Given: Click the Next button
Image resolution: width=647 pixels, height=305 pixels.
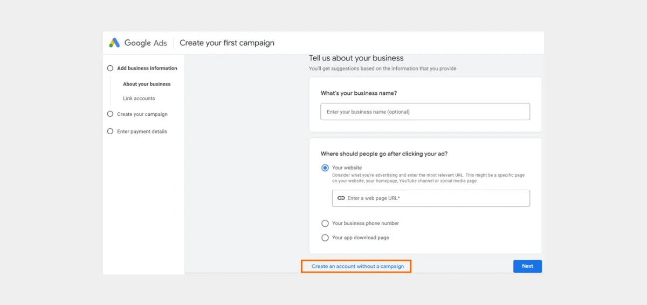Looking at the screenshot, I should pyautogui.click(x=527, y=266).
